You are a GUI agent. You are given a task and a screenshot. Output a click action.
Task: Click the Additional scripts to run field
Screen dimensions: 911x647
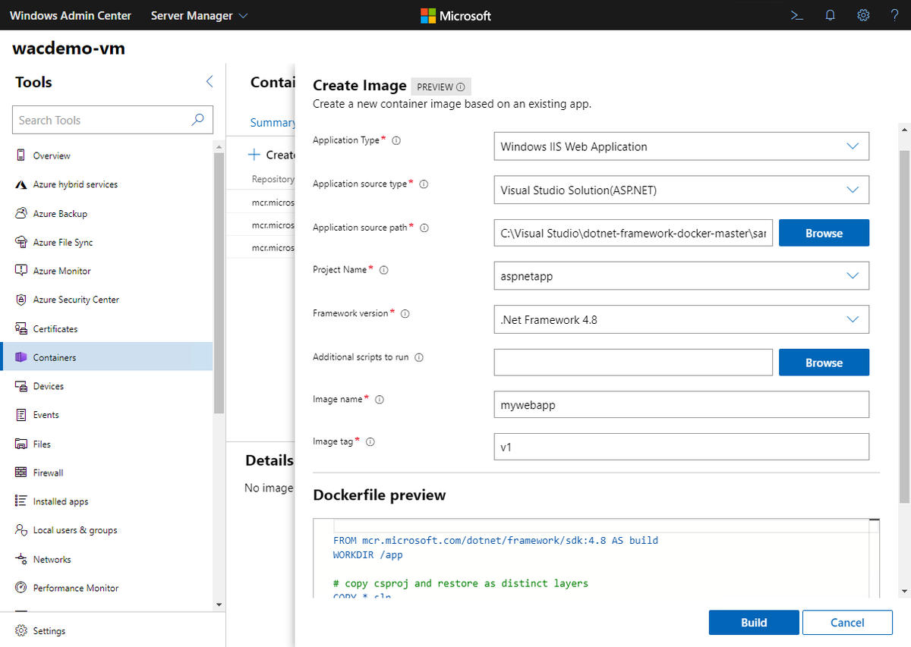pos(633,363)
